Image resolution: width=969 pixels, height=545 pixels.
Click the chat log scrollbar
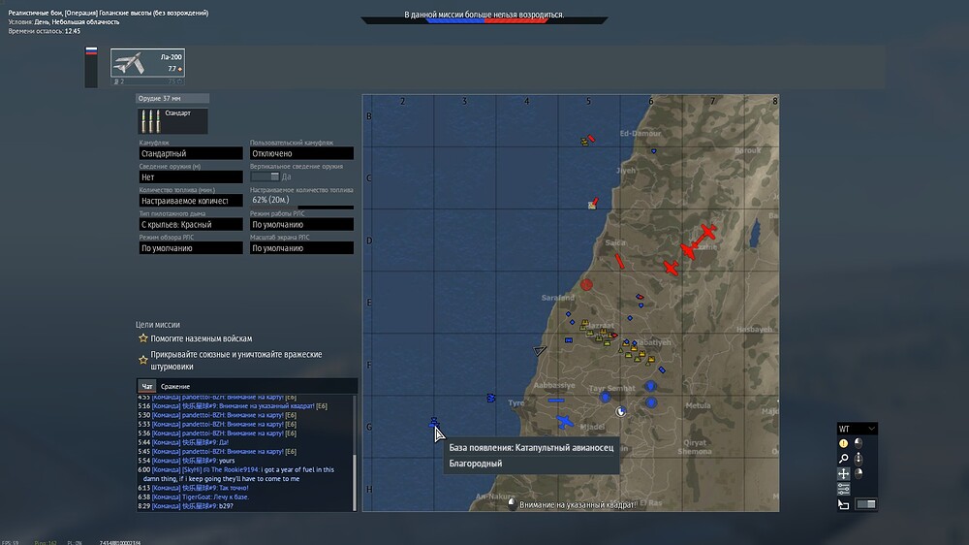355,483
